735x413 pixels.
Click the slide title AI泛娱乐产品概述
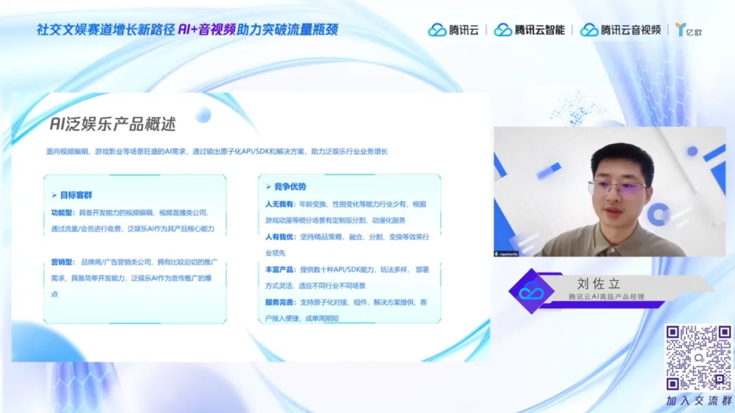113,124
